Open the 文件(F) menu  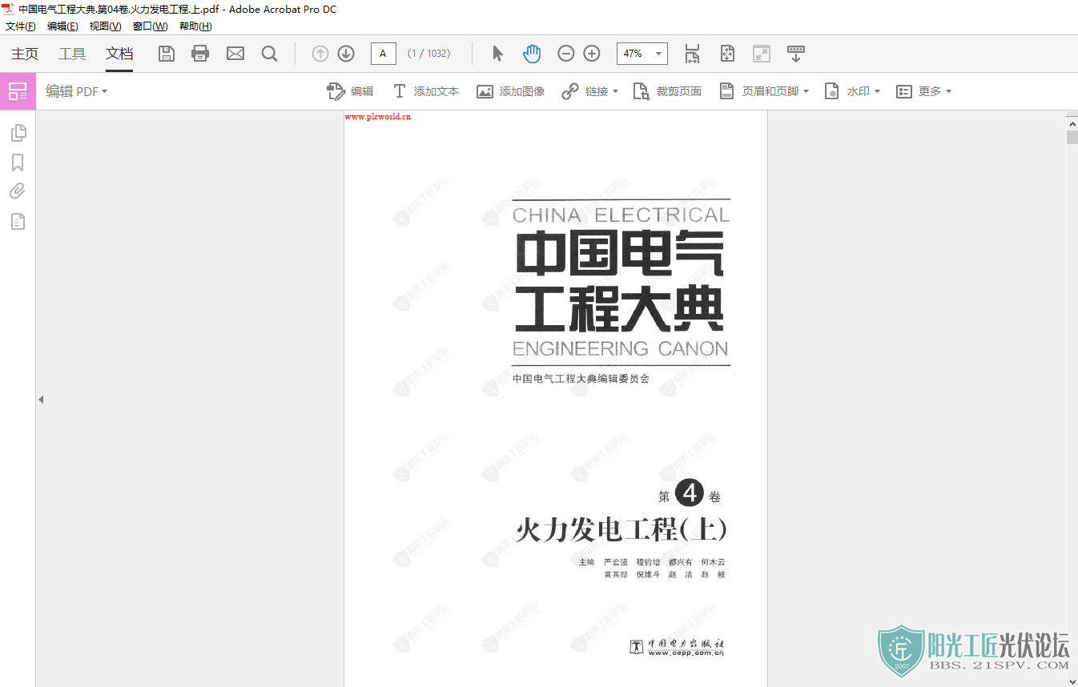coord(21,26)
